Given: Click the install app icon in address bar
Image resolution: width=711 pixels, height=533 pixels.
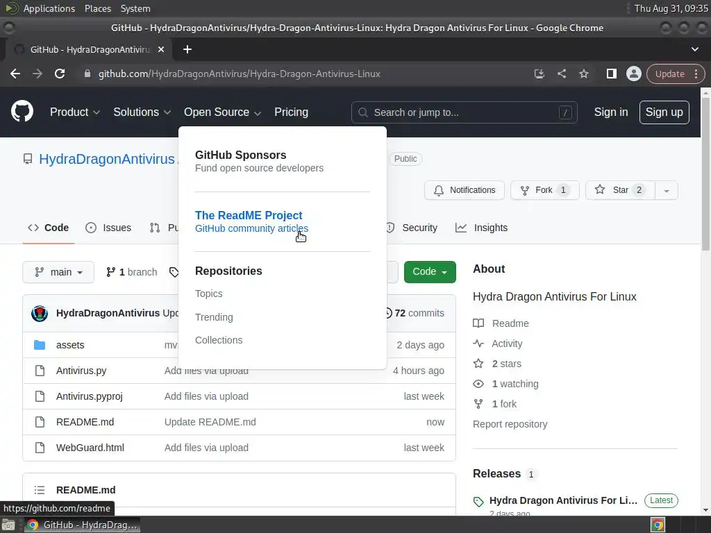Looking at the screenshot, I should coord(539,74).
